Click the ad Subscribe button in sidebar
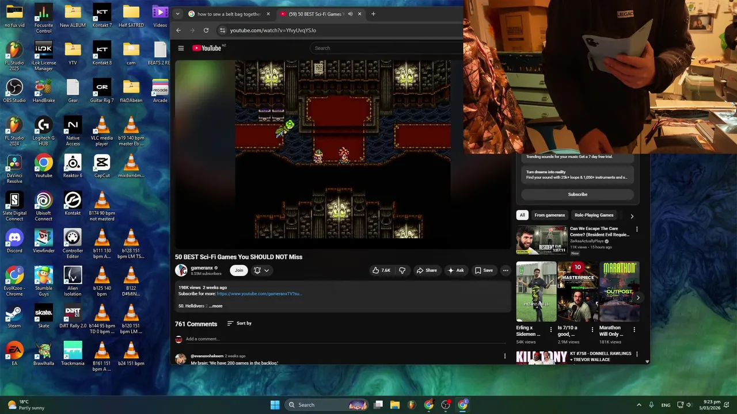The width and height of the screenshot is (737, 414). click(x=578, y=194)
